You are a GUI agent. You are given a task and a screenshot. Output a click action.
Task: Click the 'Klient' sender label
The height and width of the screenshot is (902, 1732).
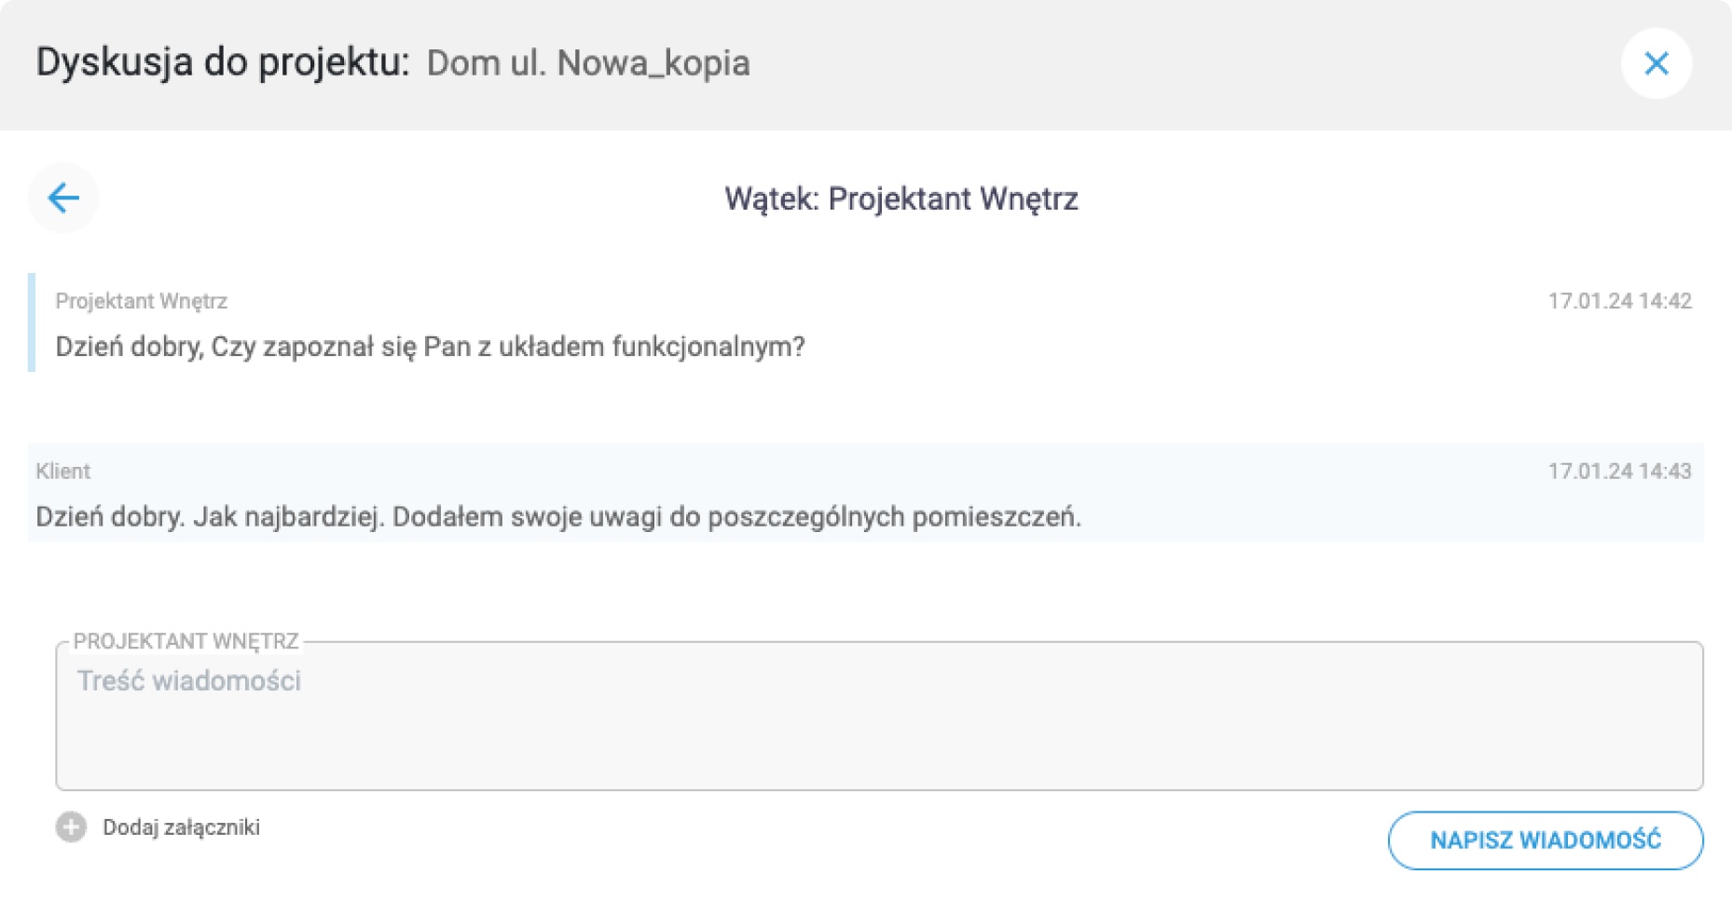pos(62,471)
